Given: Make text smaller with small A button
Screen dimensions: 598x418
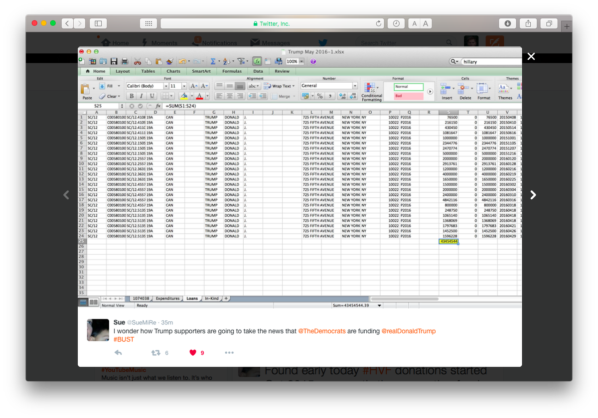Looking at the screenshot, I should pos(415,23).
